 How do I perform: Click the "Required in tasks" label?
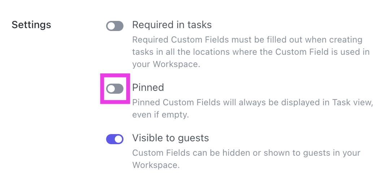pos(172,25)
